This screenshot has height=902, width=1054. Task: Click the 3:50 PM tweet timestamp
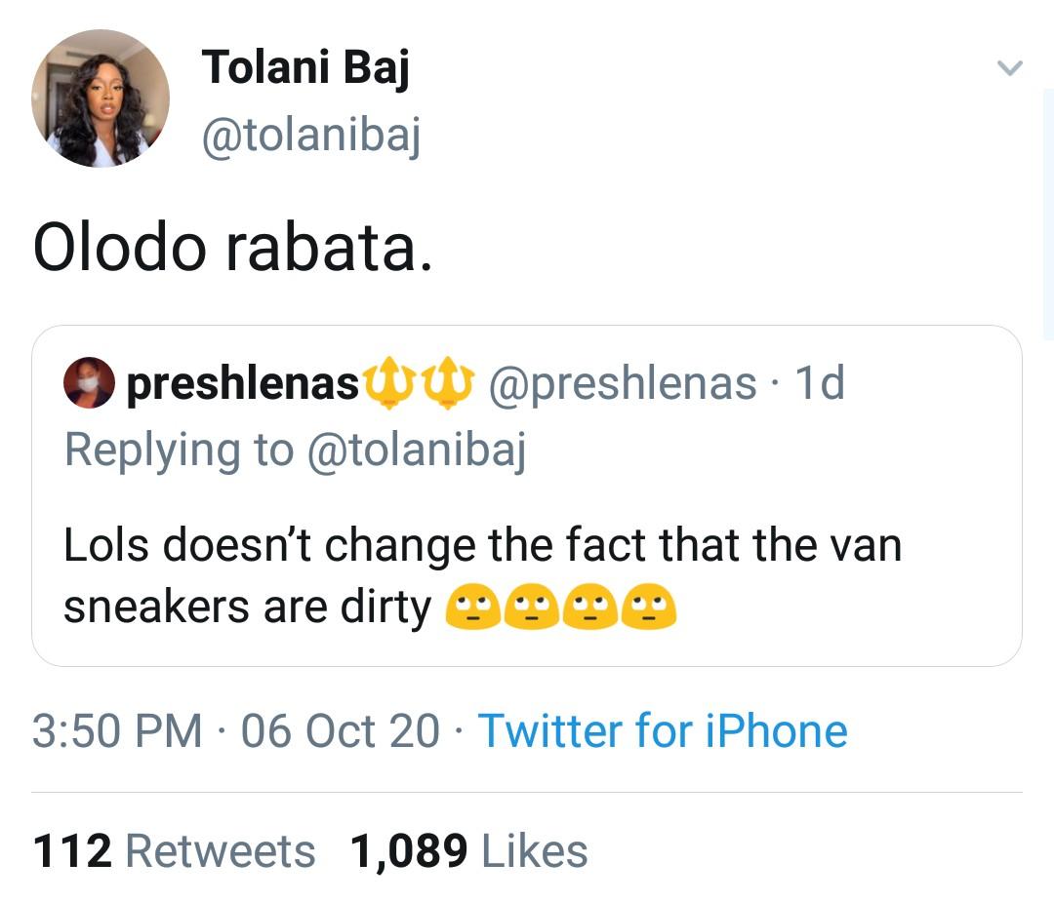(118, 730)
